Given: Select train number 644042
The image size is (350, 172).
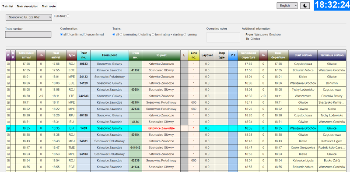Looking at the screenshot, I should point(135,147).
